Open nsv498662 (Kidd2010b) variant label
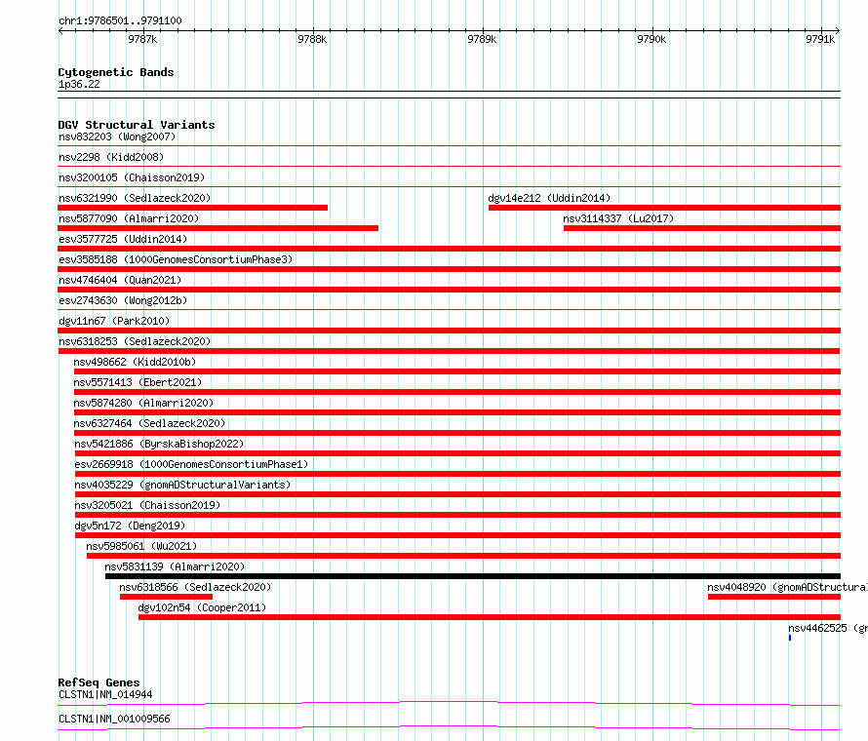The height and width of the screenshot is (741, 868). [x=135, y=362]
